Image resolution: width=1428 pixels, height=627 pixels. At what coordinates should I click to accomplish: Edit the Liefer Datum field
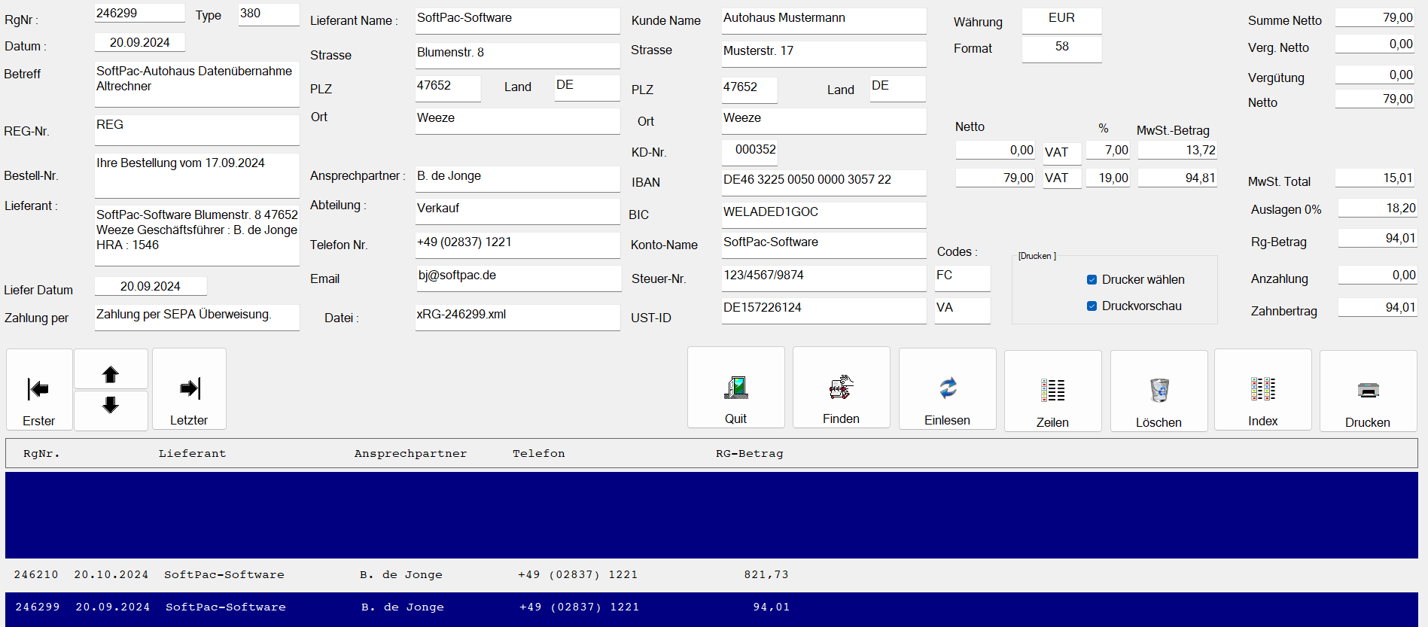[x=151, y=287]
